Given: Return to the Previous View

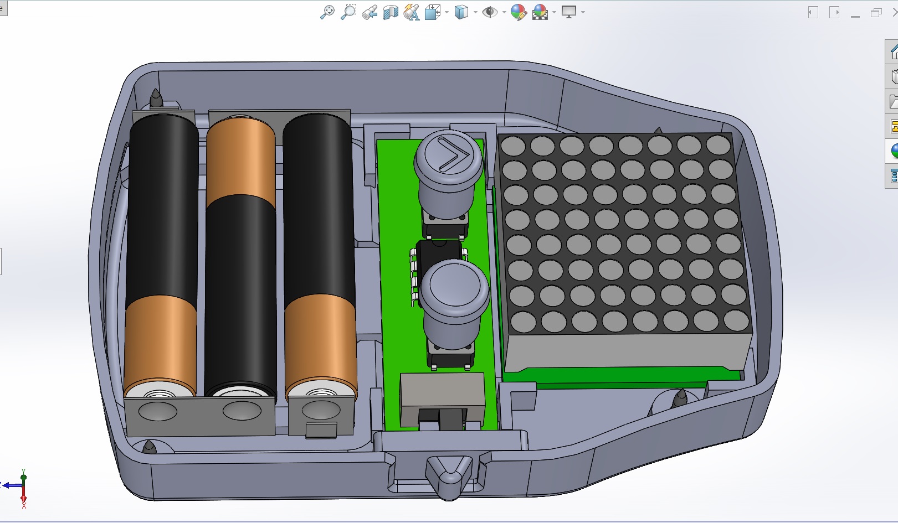Looking at the screenshot, I should 370,12.
